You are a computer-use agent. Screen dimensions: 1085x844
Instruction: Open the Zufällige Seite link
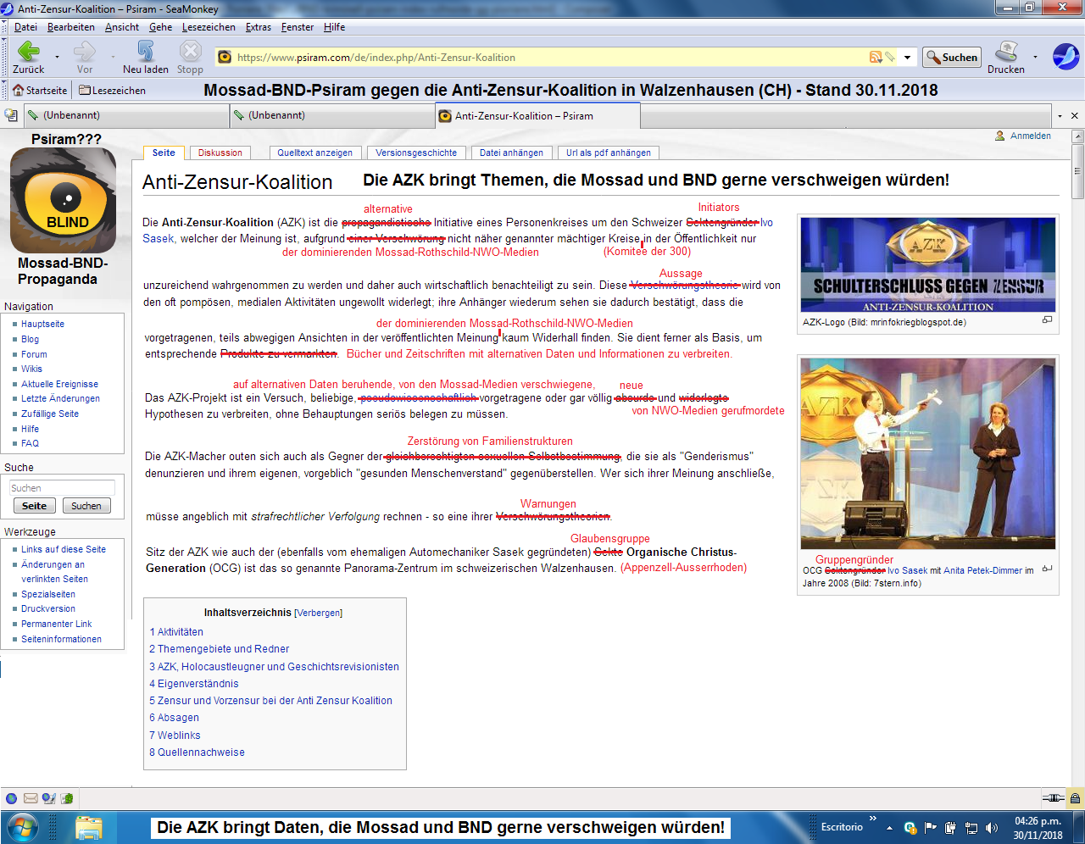(50, 414)
